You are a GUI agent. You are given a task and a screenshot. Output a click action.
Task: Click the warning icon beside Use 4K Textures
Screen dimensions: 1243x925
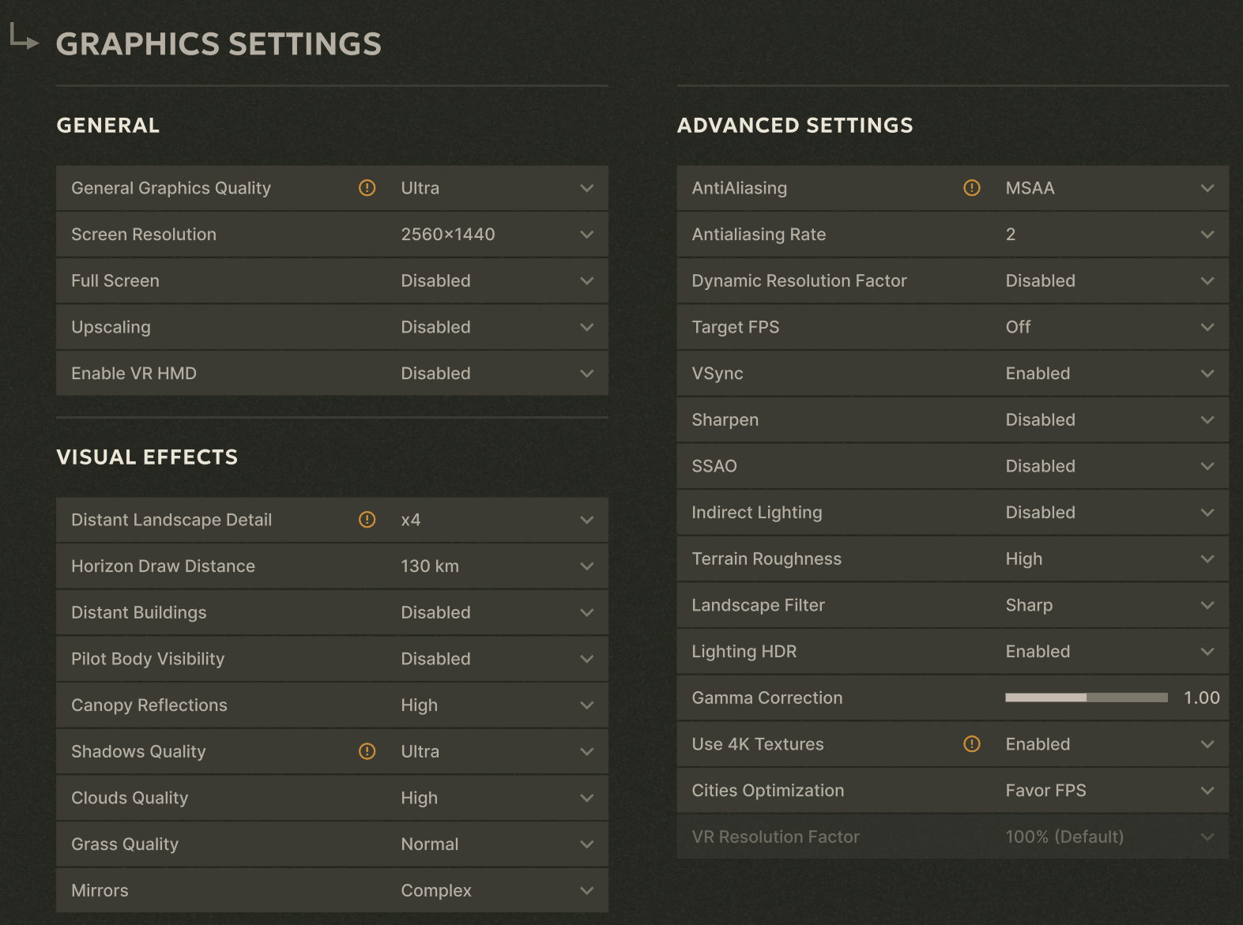972,744
